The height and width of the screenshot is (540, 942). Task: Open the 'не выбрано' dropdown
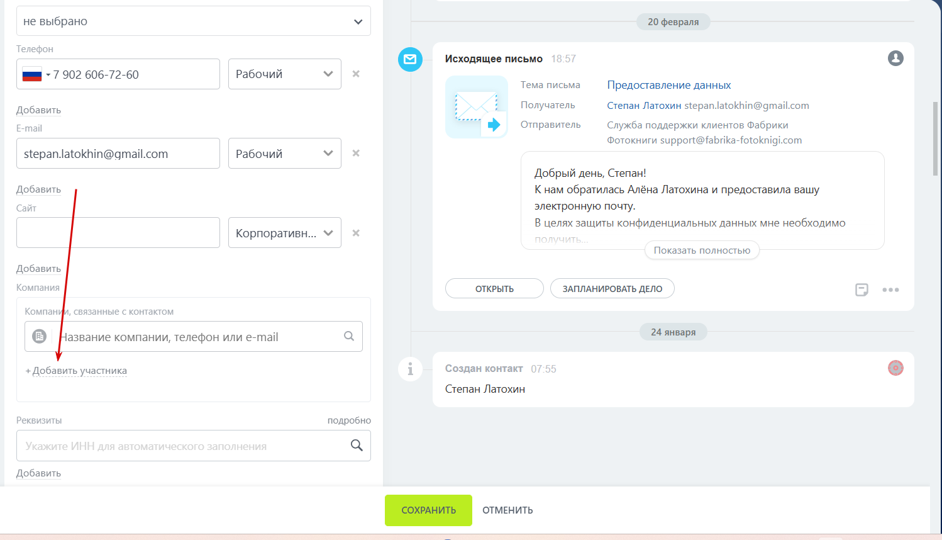(x=193, y=21)
